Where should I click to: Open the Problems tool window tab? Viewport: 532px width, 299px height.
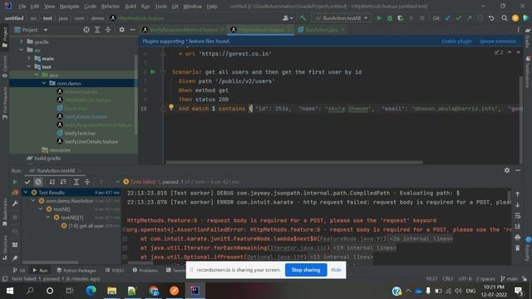pyautogui.click(x=145, y=270)
